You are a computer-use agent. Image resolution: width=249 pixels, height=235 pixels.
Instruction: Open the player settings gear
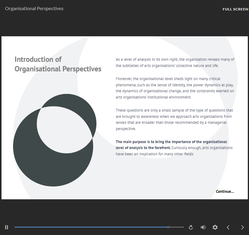point(215,227)
